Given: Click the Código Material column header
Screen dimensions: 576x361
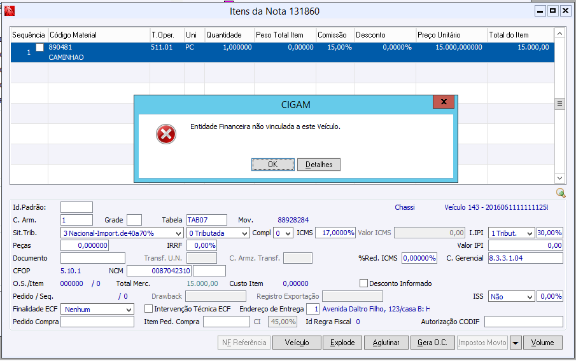Looking at the screenshot, I should click(99, 35).
